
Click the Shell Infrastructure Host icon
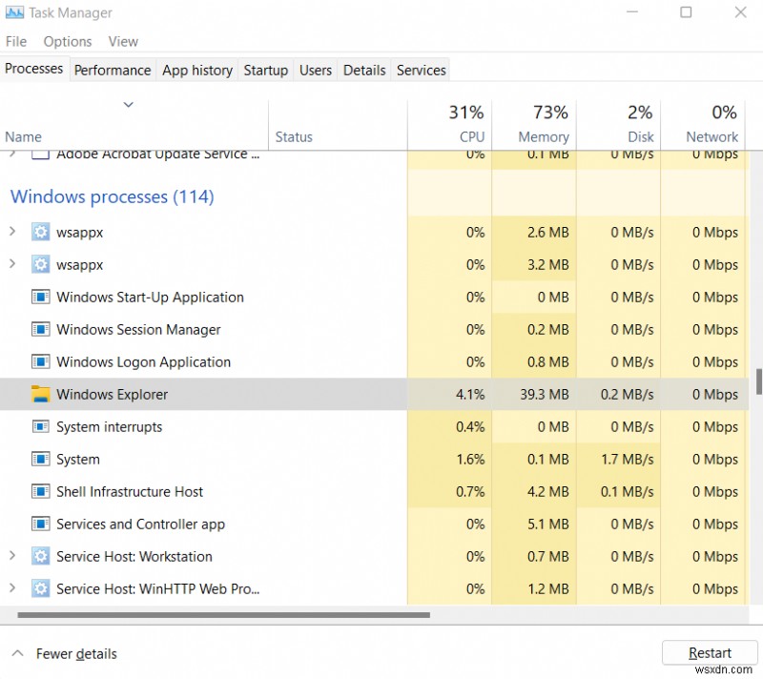pyautogui.click(x=40, y=491)
